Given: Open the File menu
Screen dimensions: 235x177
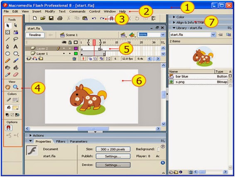Looking at the screenshot, I should click(x=6, y=11).
